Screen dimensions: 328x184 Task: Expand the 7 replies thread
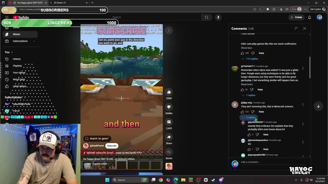pyautogui.click(x=249, y=95)
